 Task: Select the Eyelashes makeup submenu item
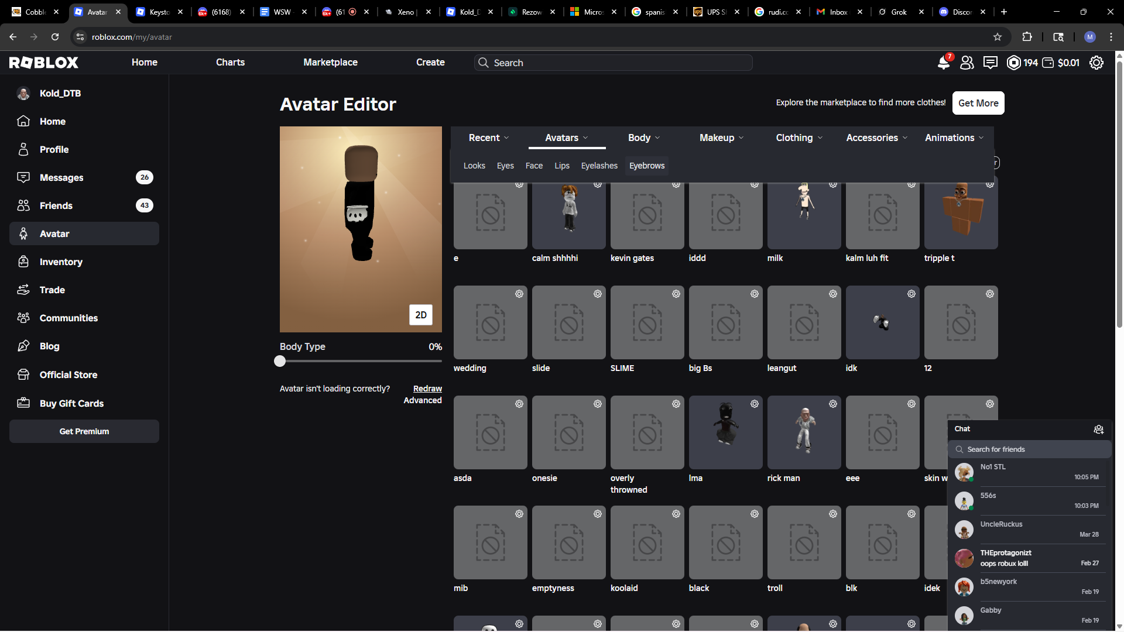click(x=599, y=166)
